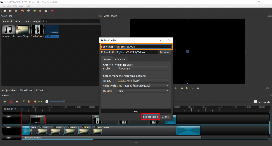
Task: Open the View menu
Action: pos(21,6)
